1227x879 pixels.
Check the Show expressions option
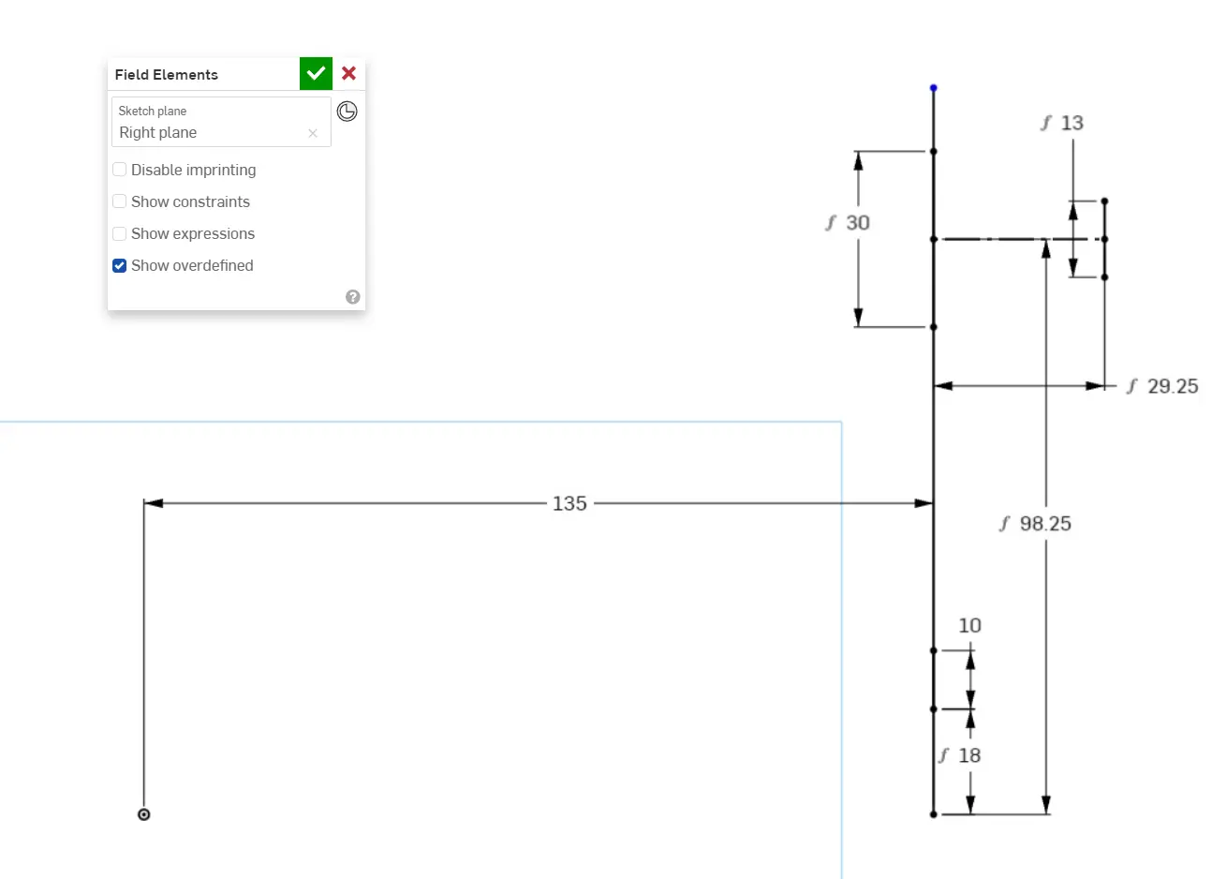(x=120, y=233)
